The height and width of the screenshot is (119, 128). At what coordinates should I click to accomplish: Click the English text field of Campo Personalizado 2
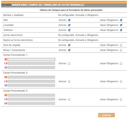point(31,86)
